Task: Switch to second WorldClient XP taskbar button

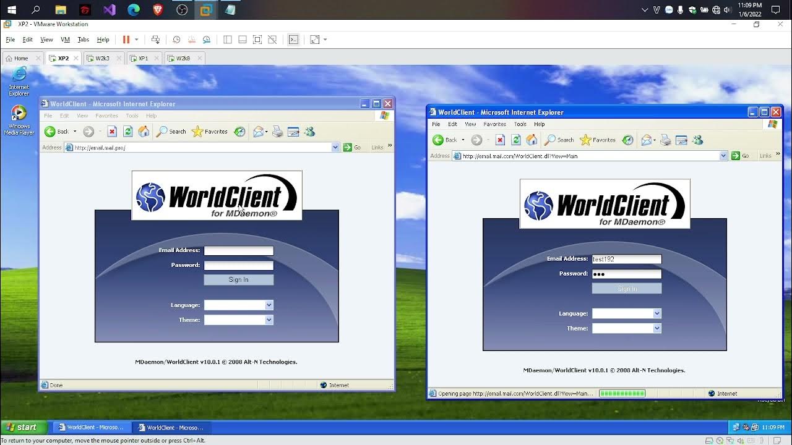Action: click(x=171, y=427)
